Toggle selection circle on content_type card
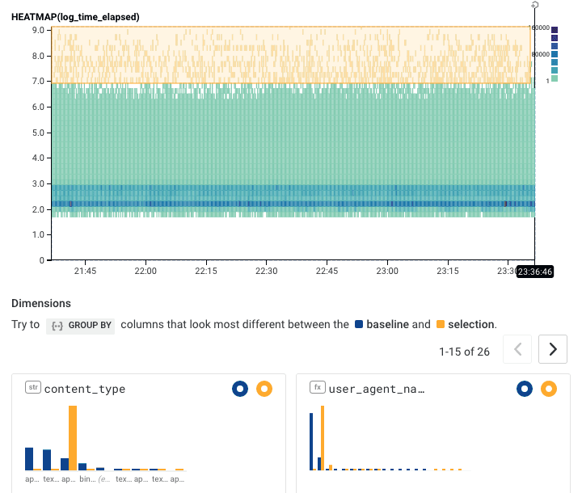Image resolution: width=582 pixels, height=493 pixels. point(264,389)
